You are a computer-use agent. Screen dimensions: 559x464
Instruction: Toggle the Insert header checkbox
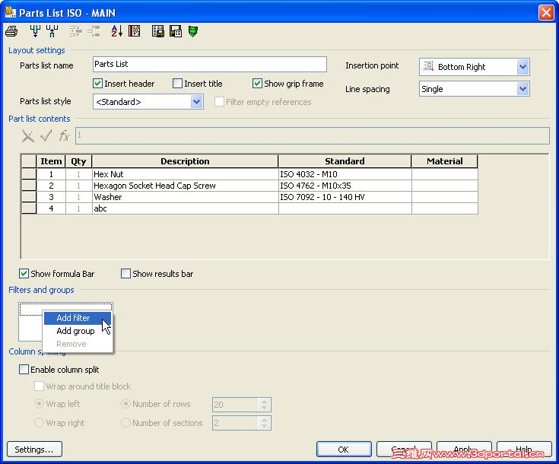(x=97, y=84)
